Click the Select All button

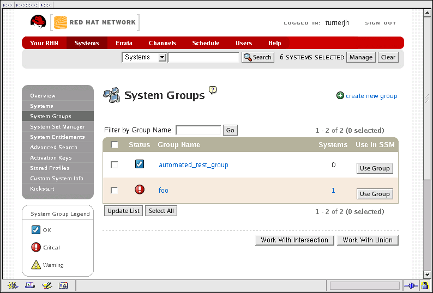click(x=161, y=211)
